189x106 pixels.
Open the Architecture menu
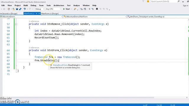point(59,5)
